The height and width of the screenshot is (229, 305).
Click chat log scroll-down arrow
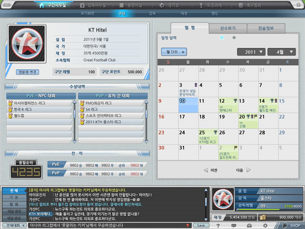click(206, 219)
